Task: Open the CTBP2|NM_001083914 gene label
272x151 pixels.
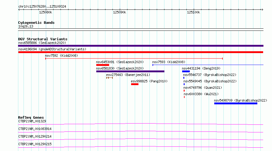Action: [35, 129]
